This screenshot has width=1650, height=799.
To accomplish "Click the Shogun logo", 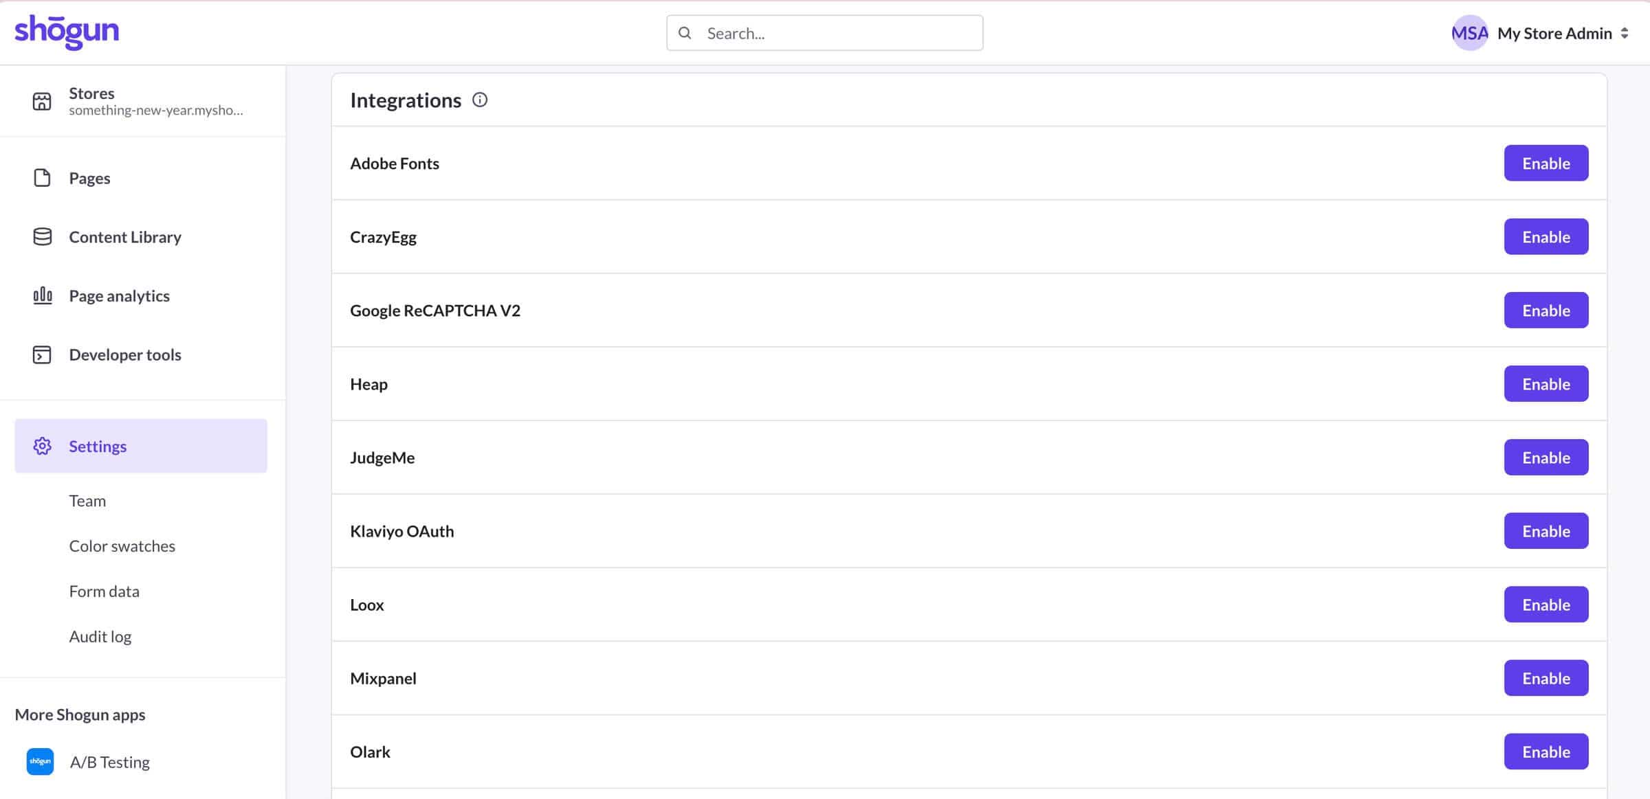I will 67,32.
